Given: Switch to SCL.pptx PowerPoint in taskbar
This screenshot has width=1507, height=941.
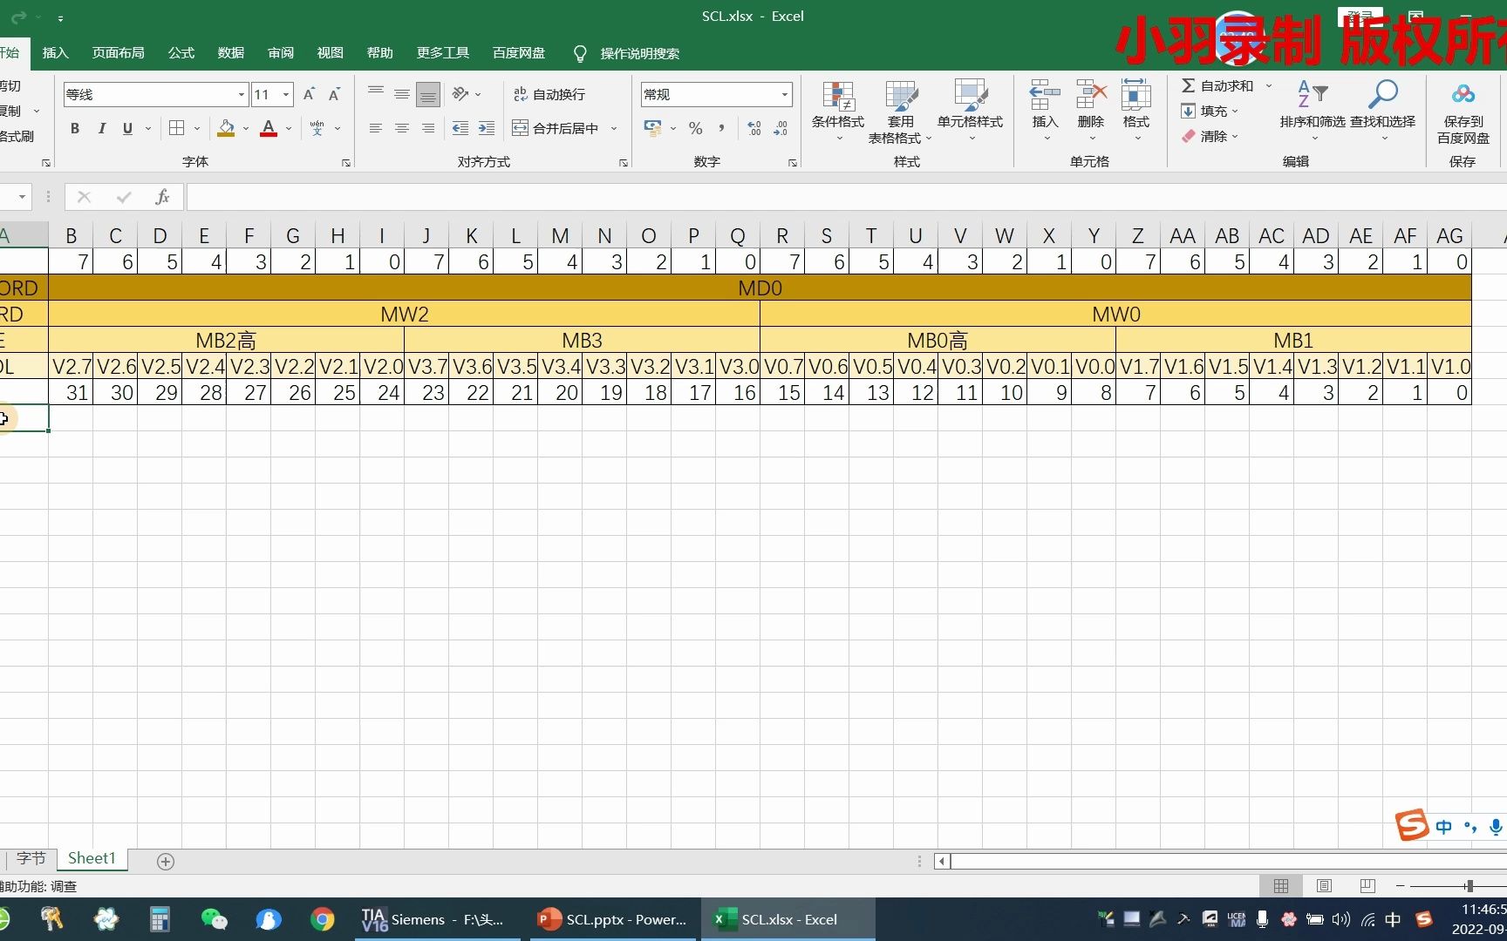Looking at the screenshot, I should tap(612, 919).
